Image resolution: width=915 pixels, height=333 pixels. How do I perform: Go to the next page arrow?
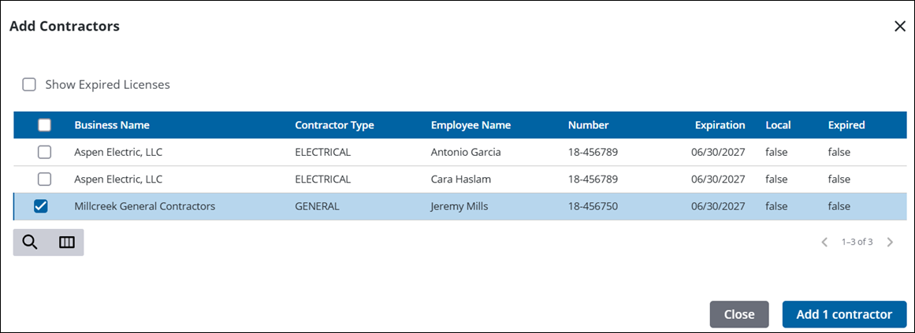(x=890, y=242)
